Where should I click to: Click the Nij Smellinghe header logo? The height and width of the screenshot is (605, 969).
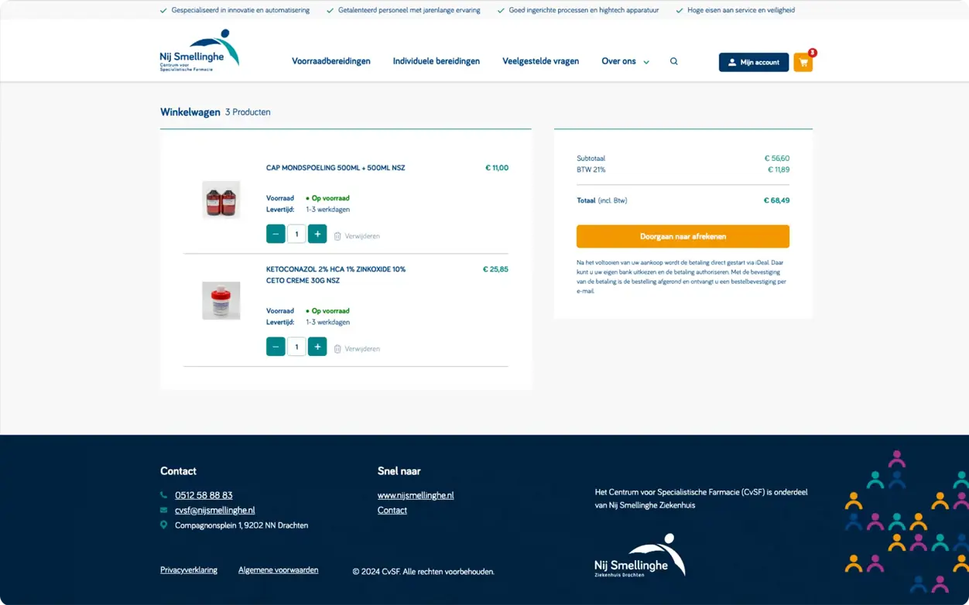(199, 51)
